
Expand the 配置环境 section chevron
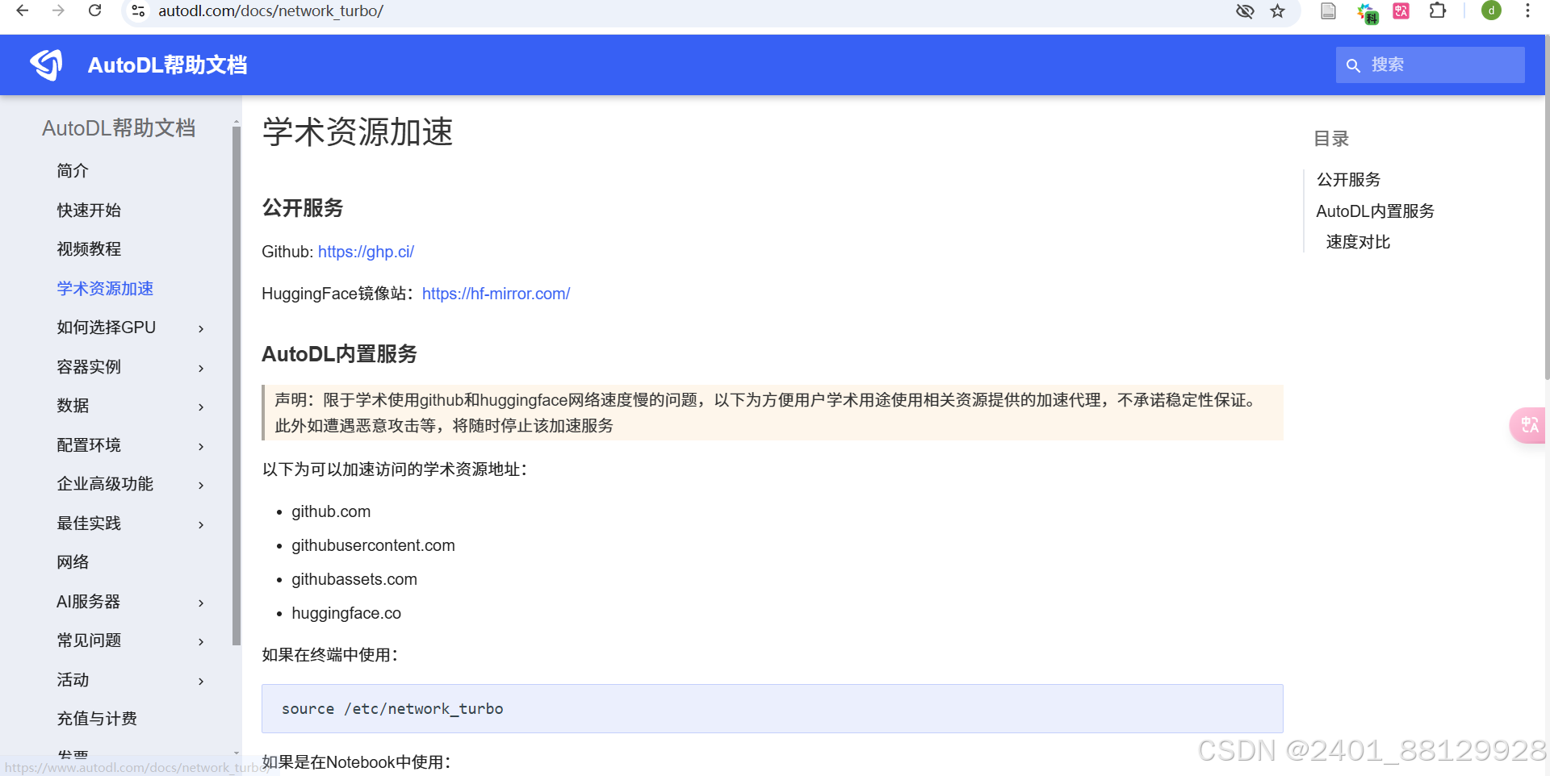tap(201, 446)
